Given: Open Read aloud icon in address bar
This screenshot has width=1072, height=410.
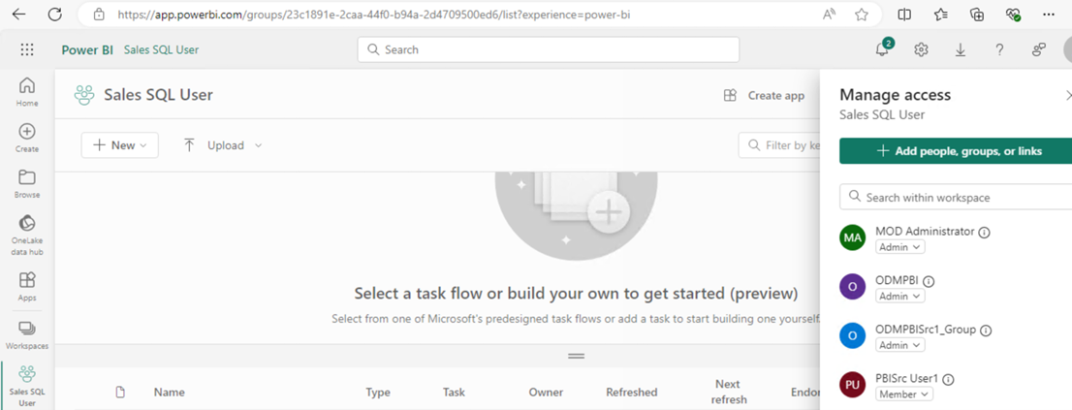Looking at the screenshot, I should click(829, 15).
